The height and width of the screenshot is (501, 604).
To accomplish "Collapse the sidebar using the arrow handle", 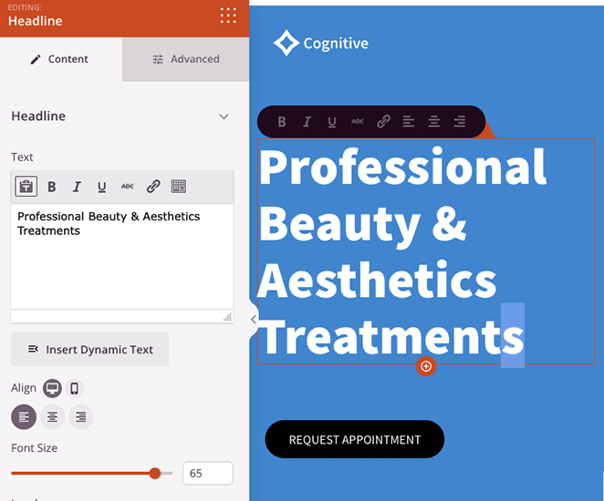I will 254,319.
